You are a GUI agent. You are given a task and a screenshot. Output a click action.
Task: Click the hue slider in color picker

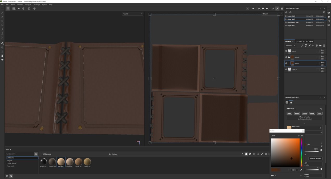(x=302, y=152)
